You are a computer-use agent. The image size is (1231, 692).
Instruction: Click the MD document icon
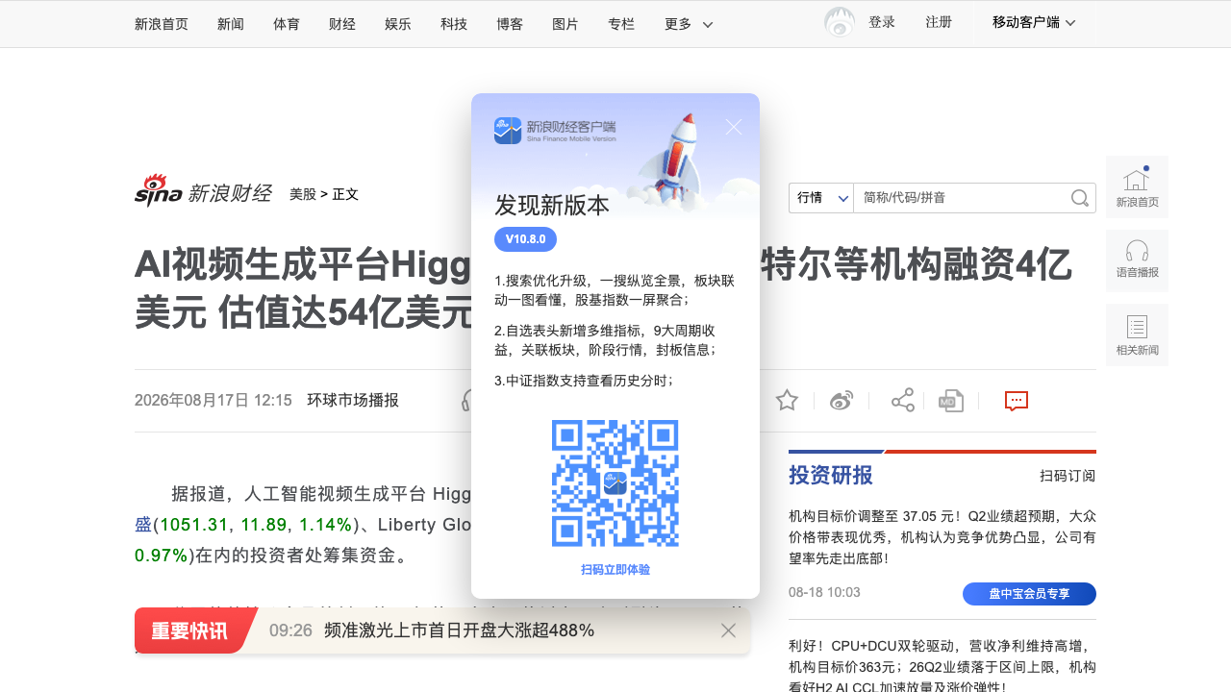pyautogui.click(x=951, y=401)
